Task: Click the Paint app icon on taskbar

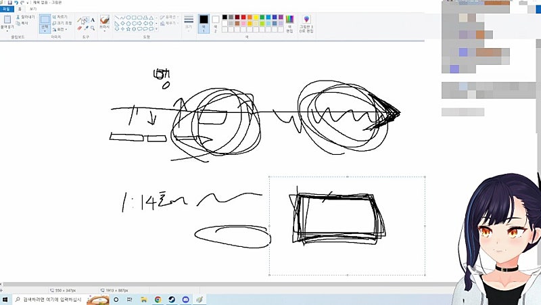Action: point(199,300)
